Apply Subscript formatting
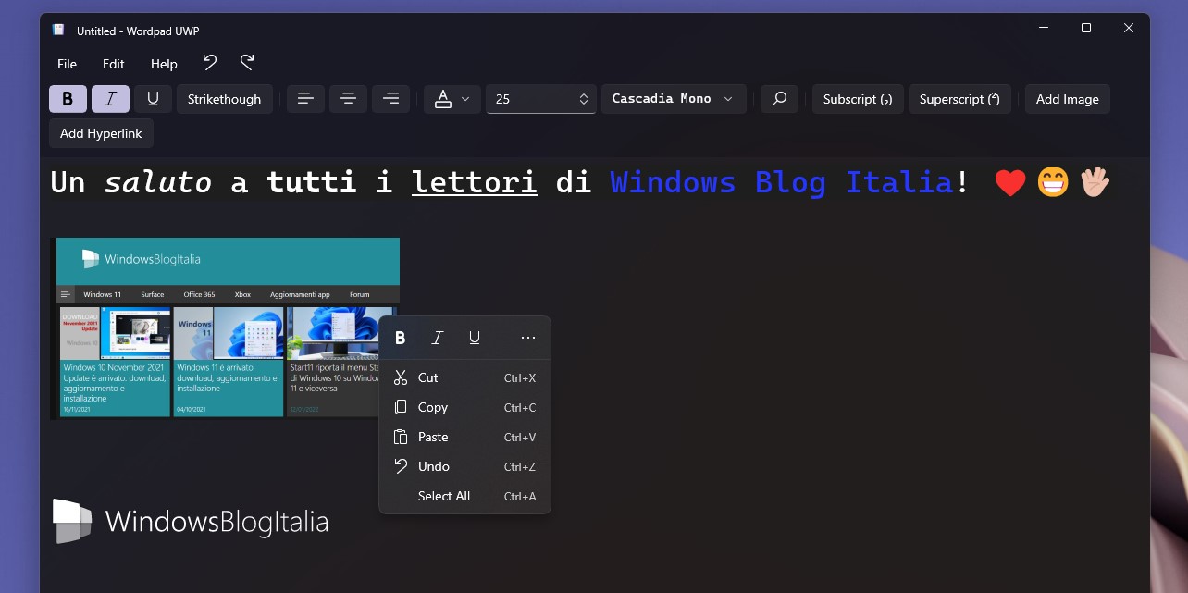 point(858,99)
